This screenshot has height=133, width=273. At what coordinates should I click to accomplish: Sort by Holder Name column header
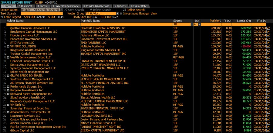click(15, 21)
